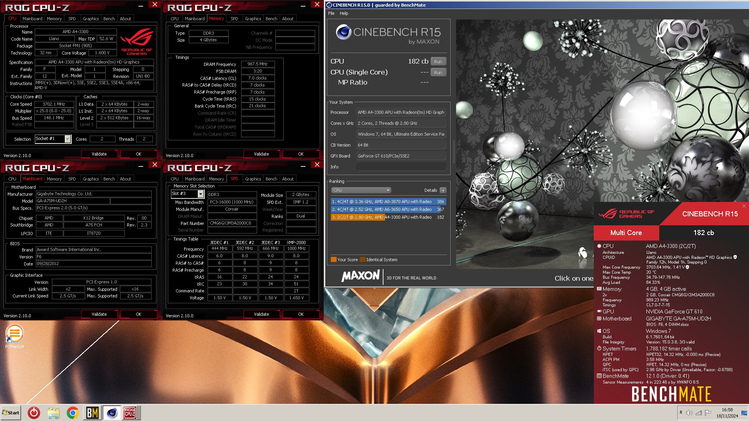Click the red power icon in taskbar

tap(34, 413)
